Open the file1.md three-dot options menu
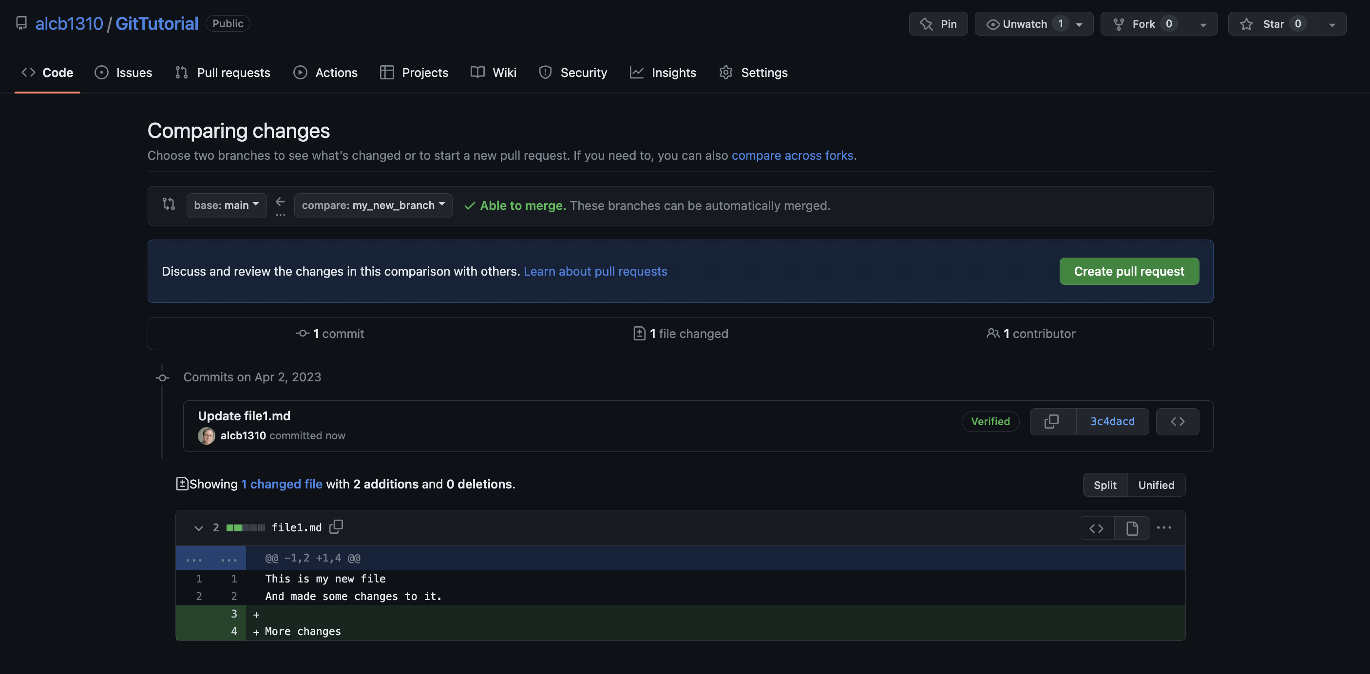The image size is (1370, 674). click(x=1163, y=528)
